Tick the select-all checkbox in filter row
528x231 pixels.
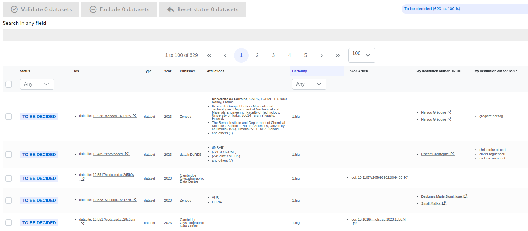[9, 84]
